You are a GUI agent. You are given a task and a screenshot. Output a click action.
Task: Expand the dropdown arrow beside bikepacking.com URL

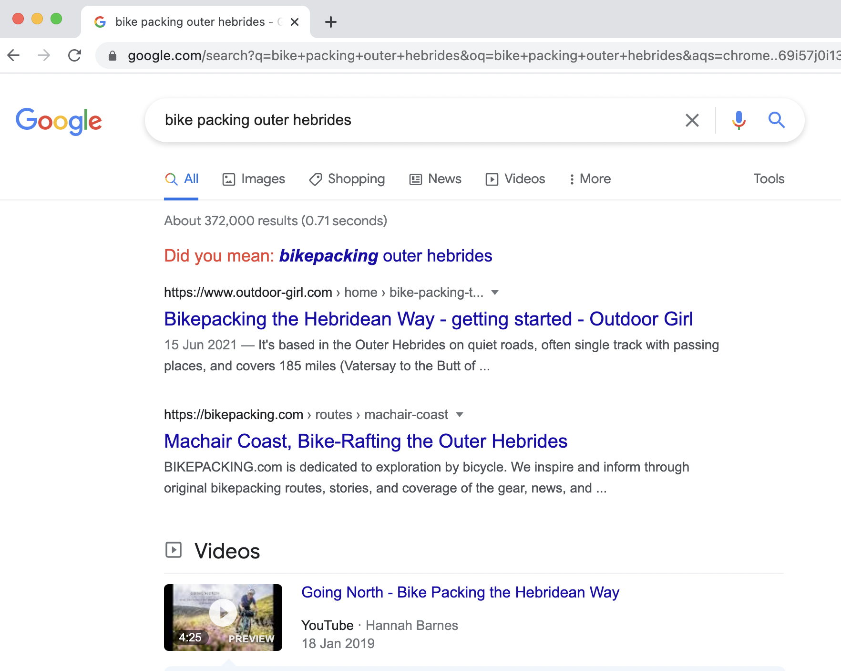460,415
